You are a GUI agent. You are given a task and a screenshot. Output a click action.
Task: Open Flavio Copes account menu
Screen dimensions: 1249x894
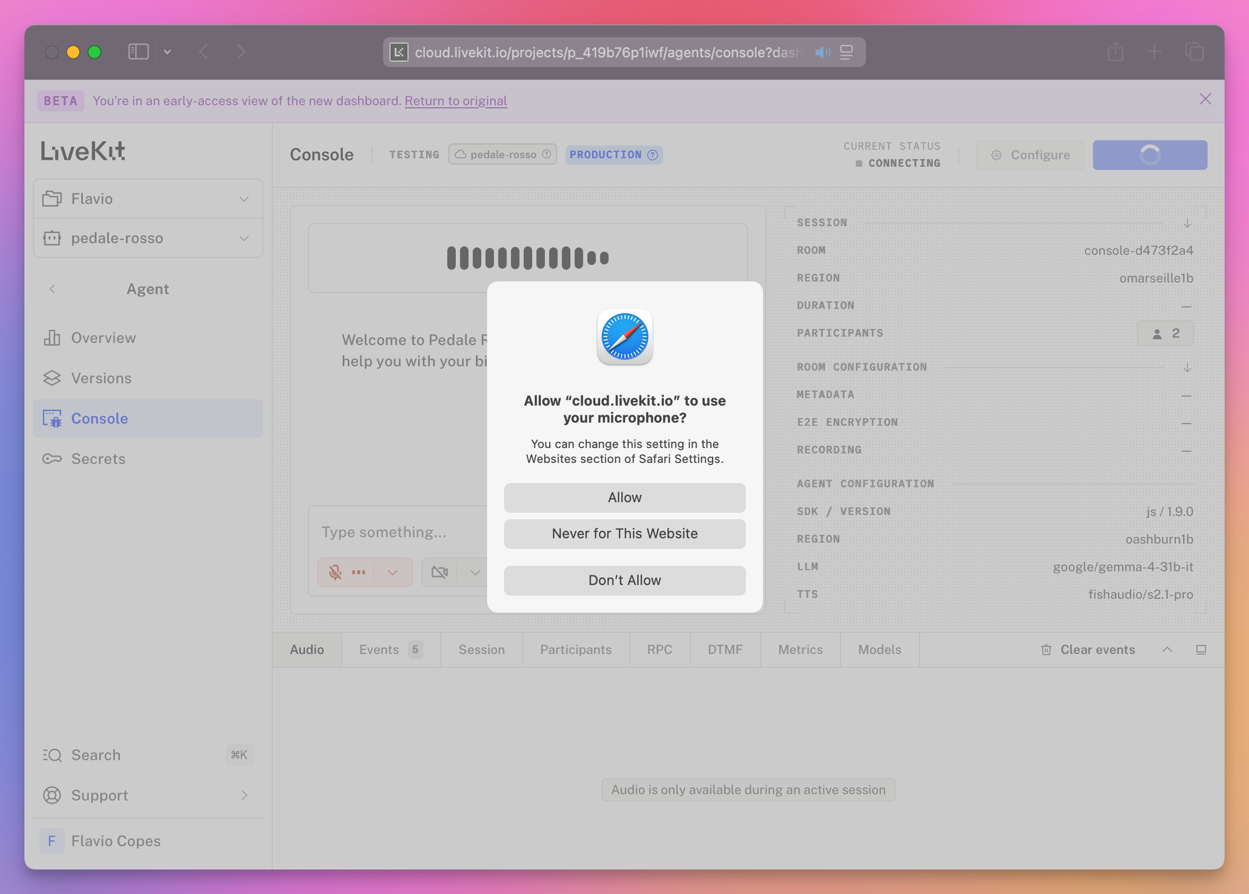coord(148,841)
